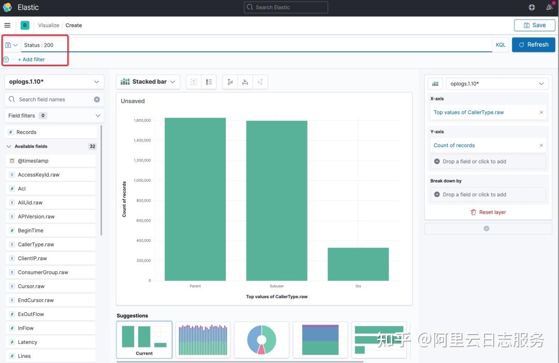Switch to the Visualize breadcrumb
559x363 pixels.
(48, 25)
